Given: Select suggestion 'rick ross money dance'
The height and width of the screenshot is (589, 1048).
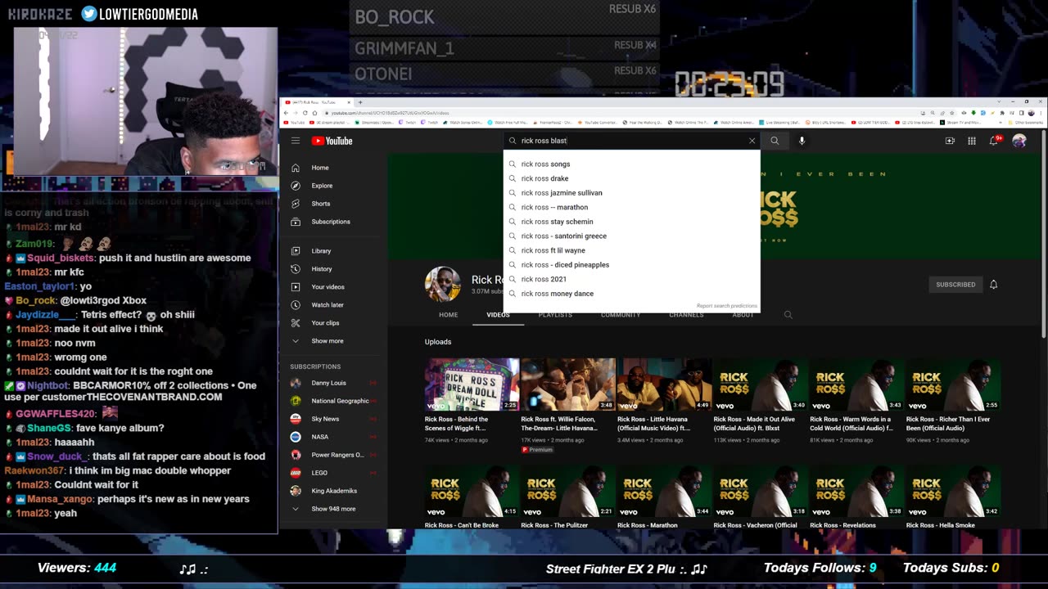Looking at the screenshot, I should coord(631,294).
